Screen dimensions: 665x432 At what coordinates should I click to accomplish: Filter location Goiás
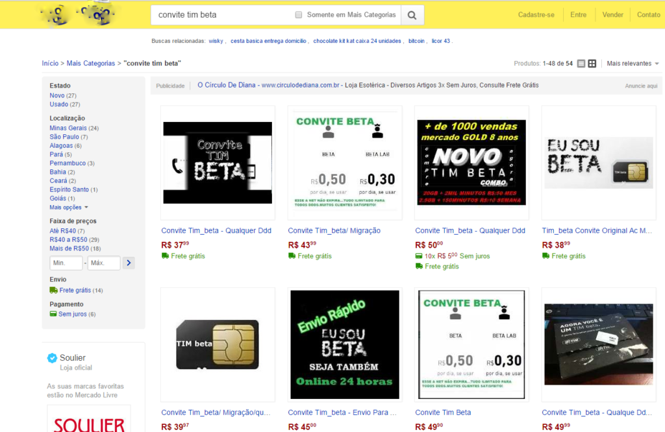58,198
